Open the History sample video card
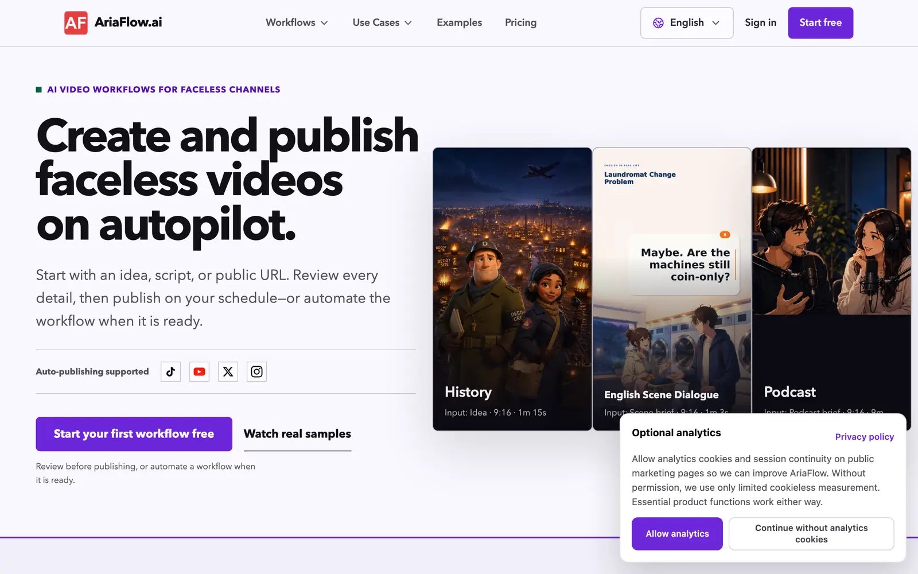The width and height of the screenshot is (918, 574). (512, 289)
